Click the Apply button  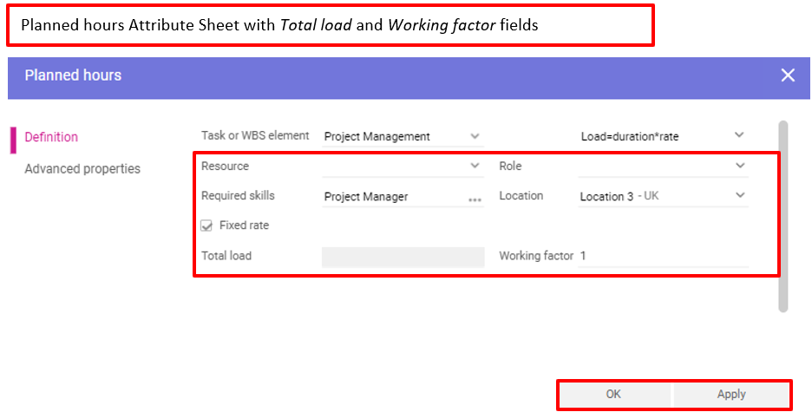731,395
